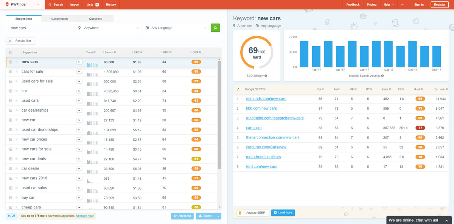Expand the Help menu in top bar
Viewport: 454px width, 224px height.
pos(389,5)
